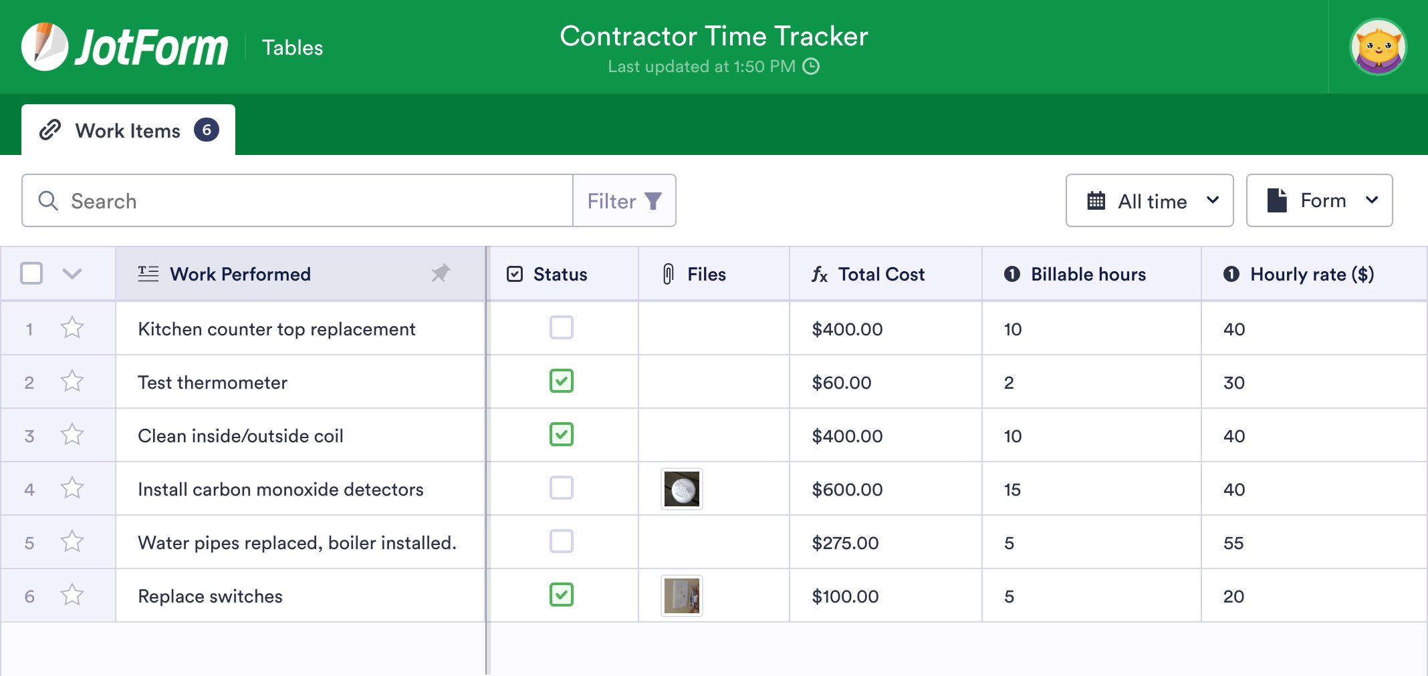
Task: Open the carbon monoxide detector photo thumbnail
Action: coord(681,488)
